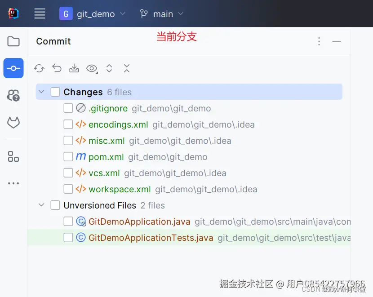Screen dimensions: 373x297
Task: Select GitDemoApplicationTests.java file
Action: (x=151, y=238)
